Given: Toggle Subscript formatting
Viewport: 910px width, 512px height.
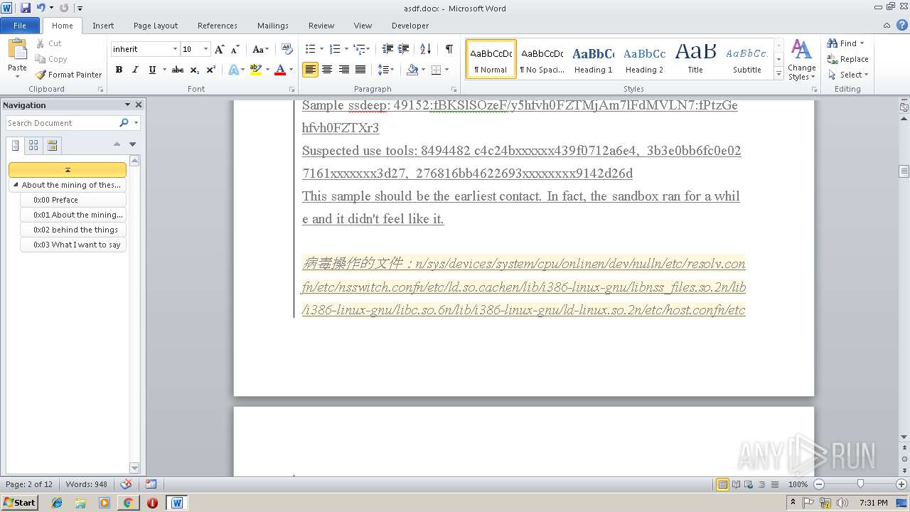Looking at the screenshot, I should click(x=195, y=70).
